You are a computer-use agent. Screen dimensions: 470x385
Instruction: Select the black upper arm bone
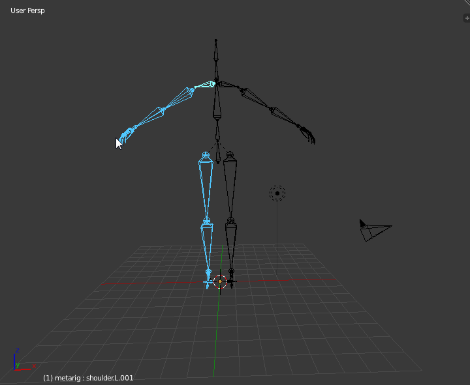pos(257,98)
